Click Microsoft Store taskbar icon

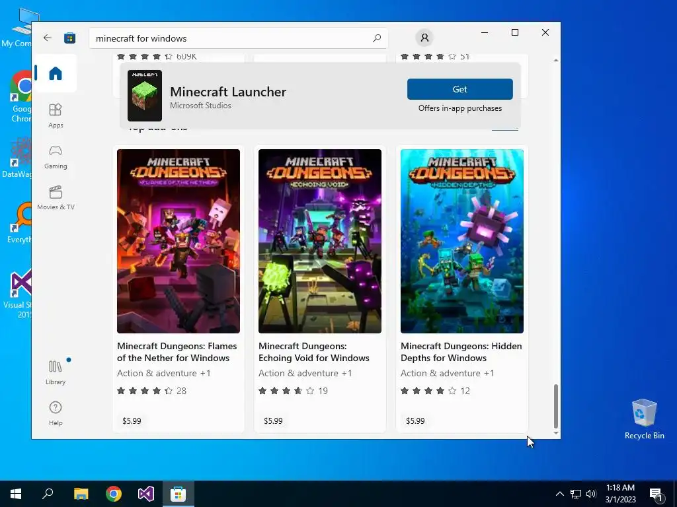(179, 494)
